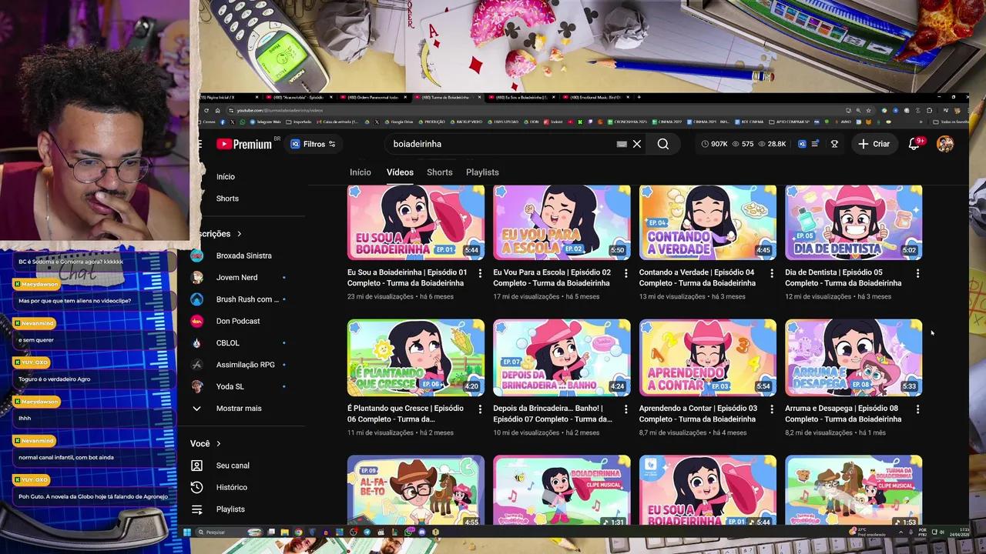
Task: Play the É Plantando que Cresce thumbnail
Action: [x=416, y=358]
